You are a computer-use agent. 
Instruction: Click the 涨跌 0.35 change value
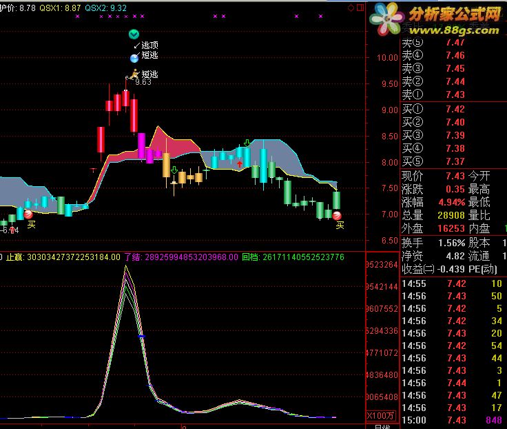point(455,189)
